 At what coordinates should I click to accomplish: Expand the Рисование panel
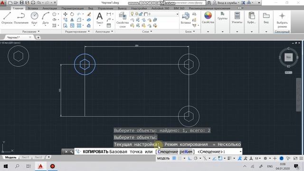click(x=31, y=31)
